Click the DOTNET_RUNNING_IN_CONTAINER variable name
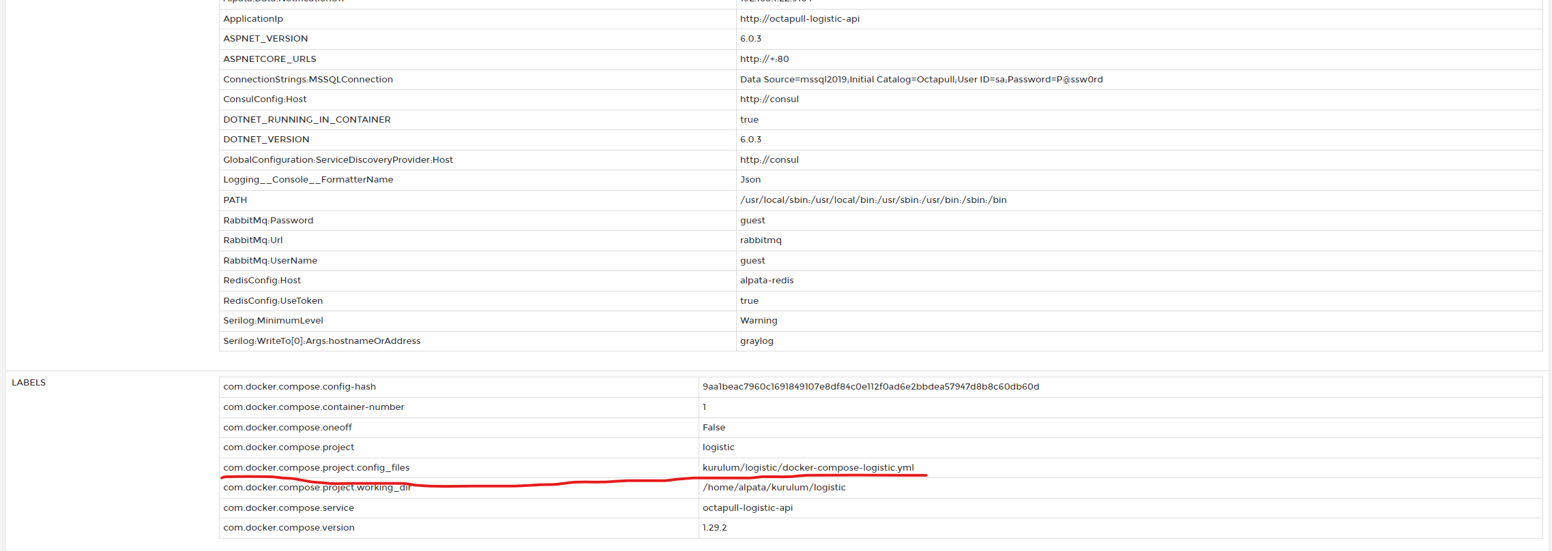Screen dimensions: 1552x551 coord(307,120)
